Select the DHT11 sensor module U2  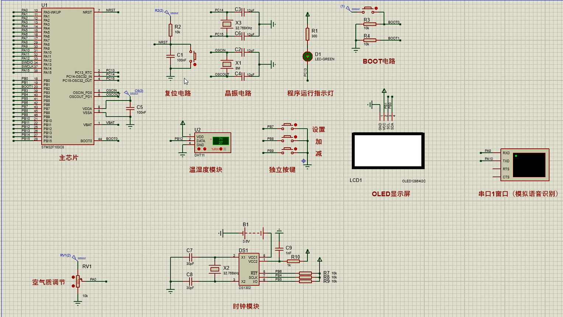pos(212,142)
